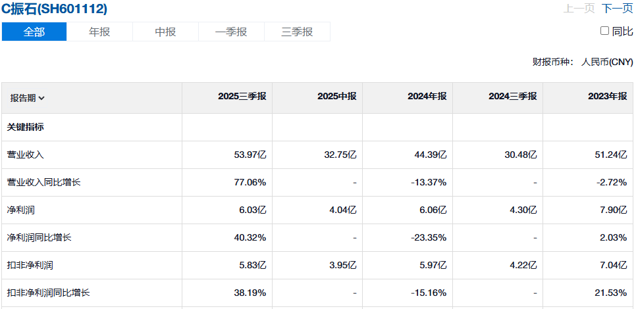Click the 2025三季报 column header

(x=242, y=97)
